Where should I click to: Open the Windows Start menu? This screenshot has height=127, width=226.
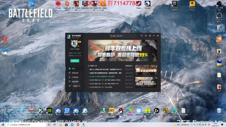pyautogui.click(x=3, y=125)
